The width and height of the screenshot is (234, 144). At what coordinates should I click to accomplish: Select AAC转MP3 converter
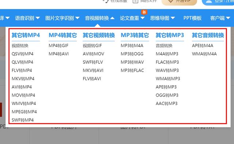167,104
